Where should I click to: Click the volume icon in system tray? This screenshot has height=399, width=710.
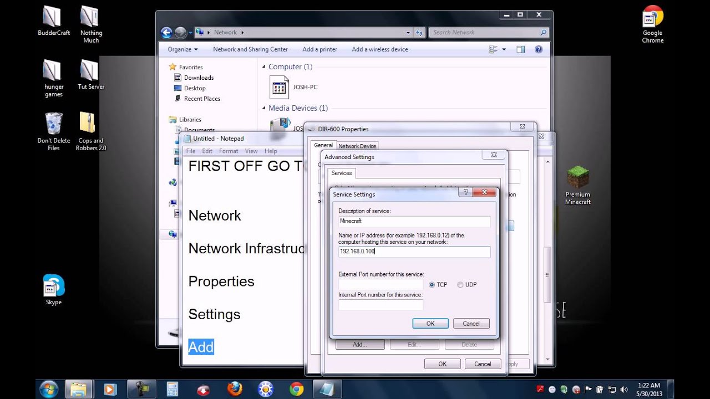point(624,390)
